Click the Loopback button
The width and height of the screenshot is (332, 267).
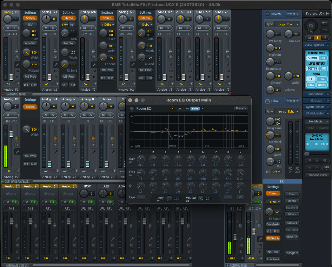[x=273, y=259]
